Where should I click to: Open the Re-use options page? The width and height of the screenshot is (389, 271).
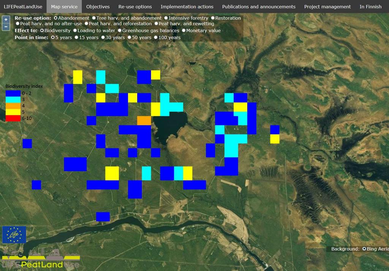[135, 7]
